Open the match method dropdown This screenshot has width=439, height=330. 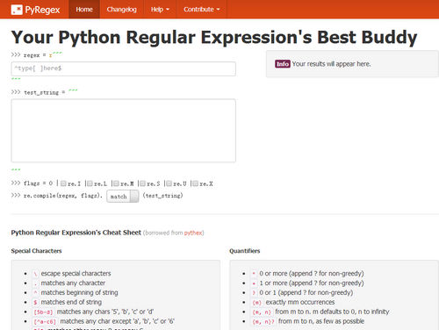click(123, 197)
